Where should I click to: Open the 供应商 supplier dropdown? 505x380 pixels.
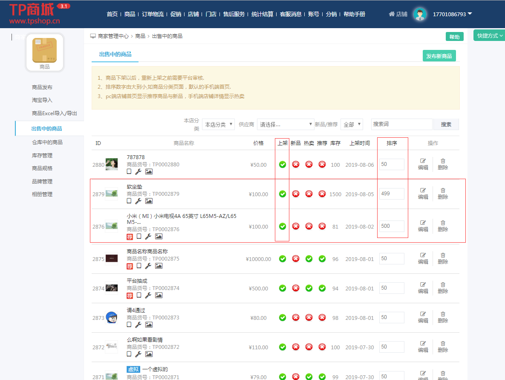285,125
